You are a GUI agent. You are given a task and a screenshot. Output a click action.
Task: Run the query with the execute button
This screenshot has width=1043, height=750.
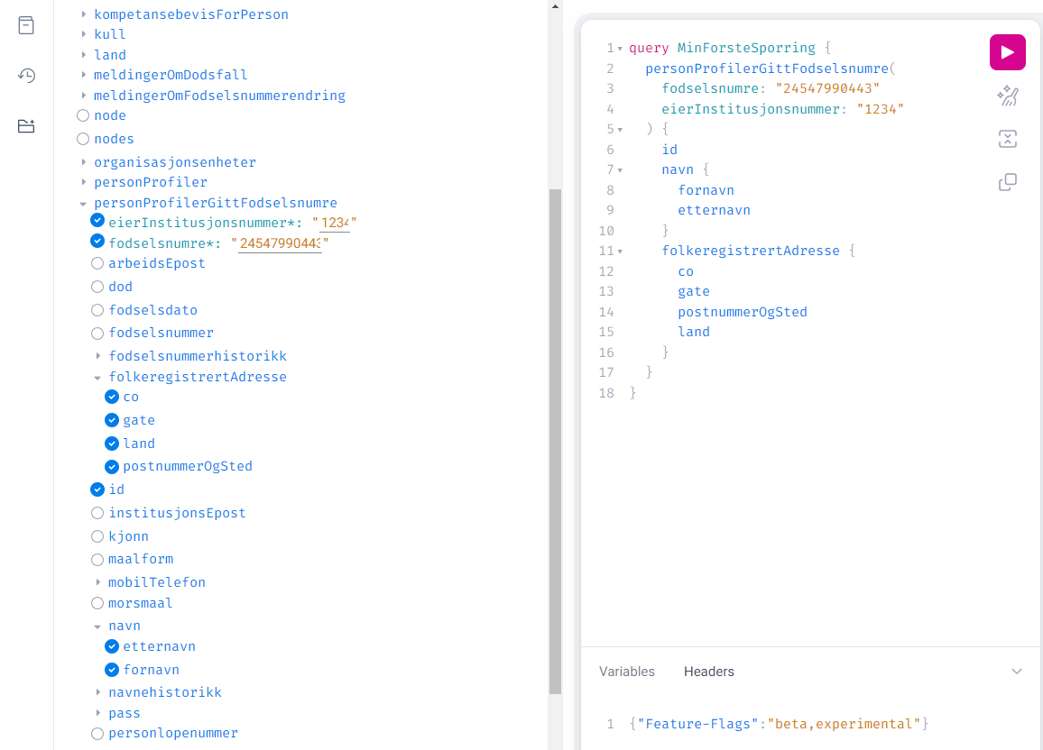coord(1007,52)
